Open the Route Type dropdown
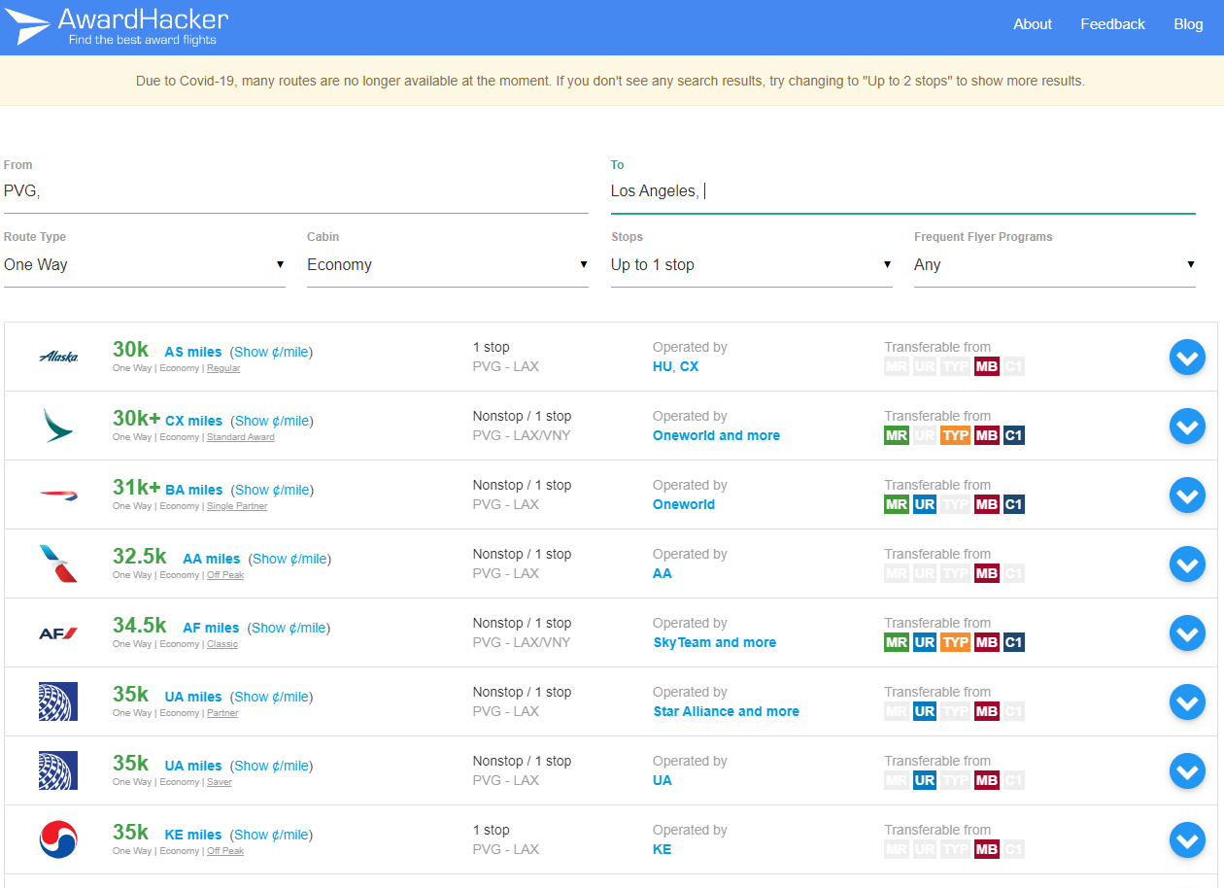The width and height of the screenshot is (1224, 888). pos(145,264)
